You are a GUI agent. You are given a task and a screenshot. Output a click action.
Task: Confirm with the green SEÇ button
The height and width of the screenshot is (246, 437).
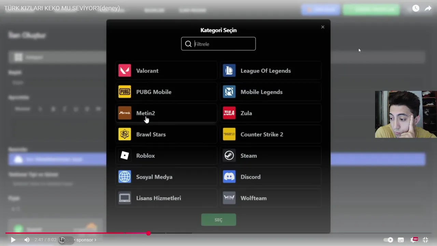point(218,220)
